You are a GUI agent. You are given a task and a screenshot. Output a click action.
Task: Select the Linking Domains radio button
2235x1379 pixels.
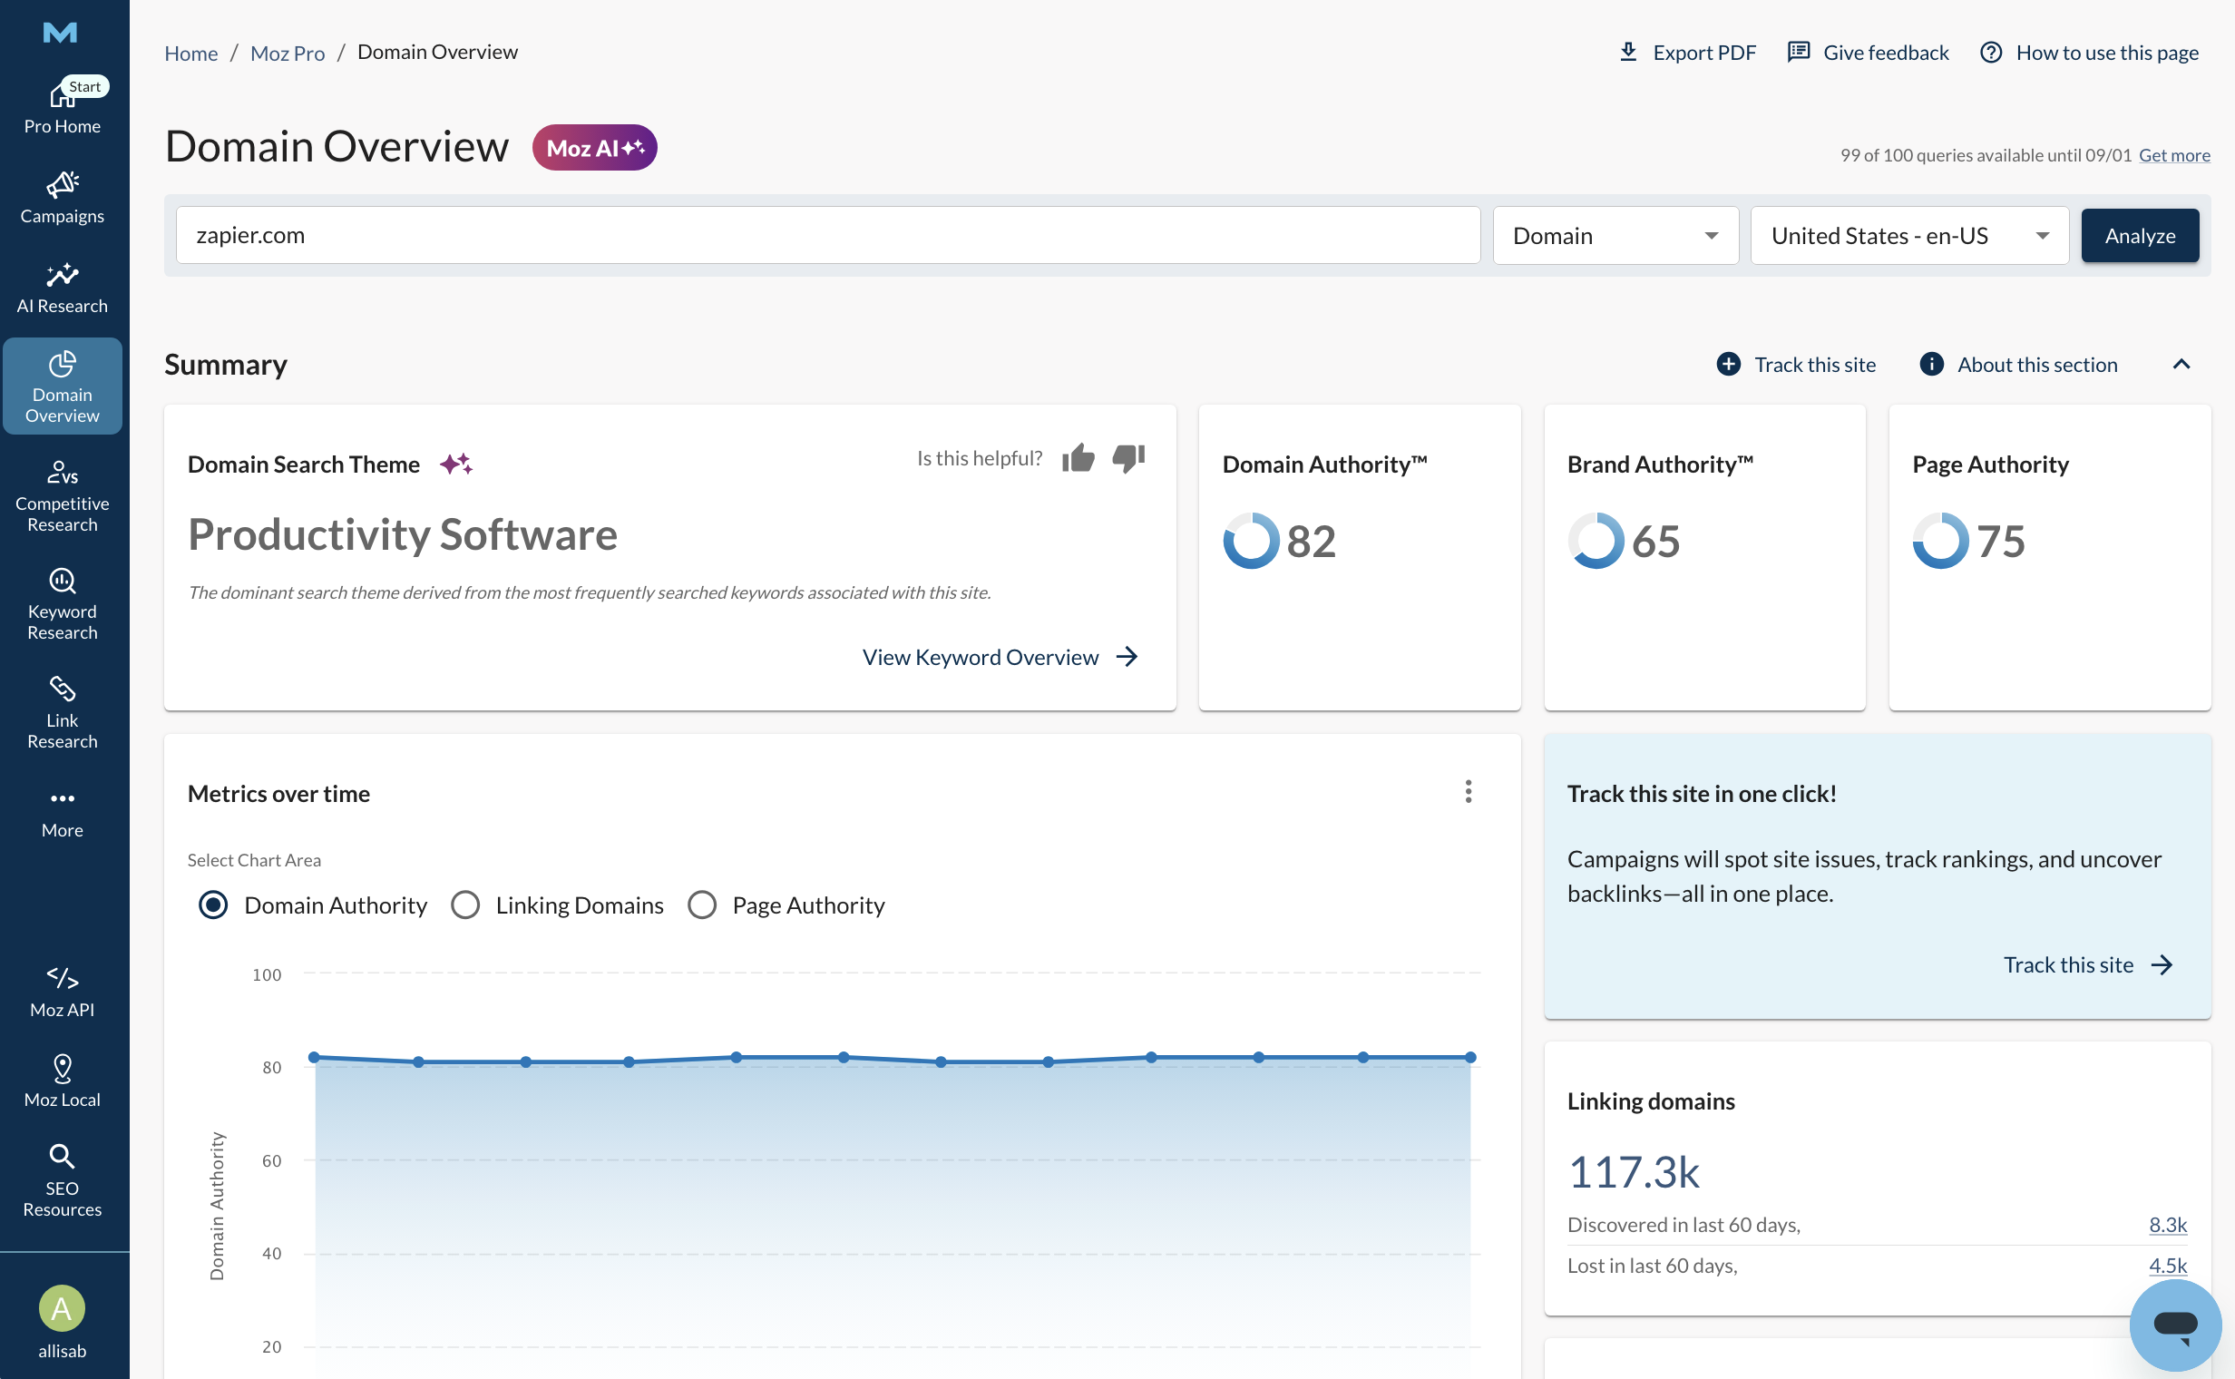465,905
